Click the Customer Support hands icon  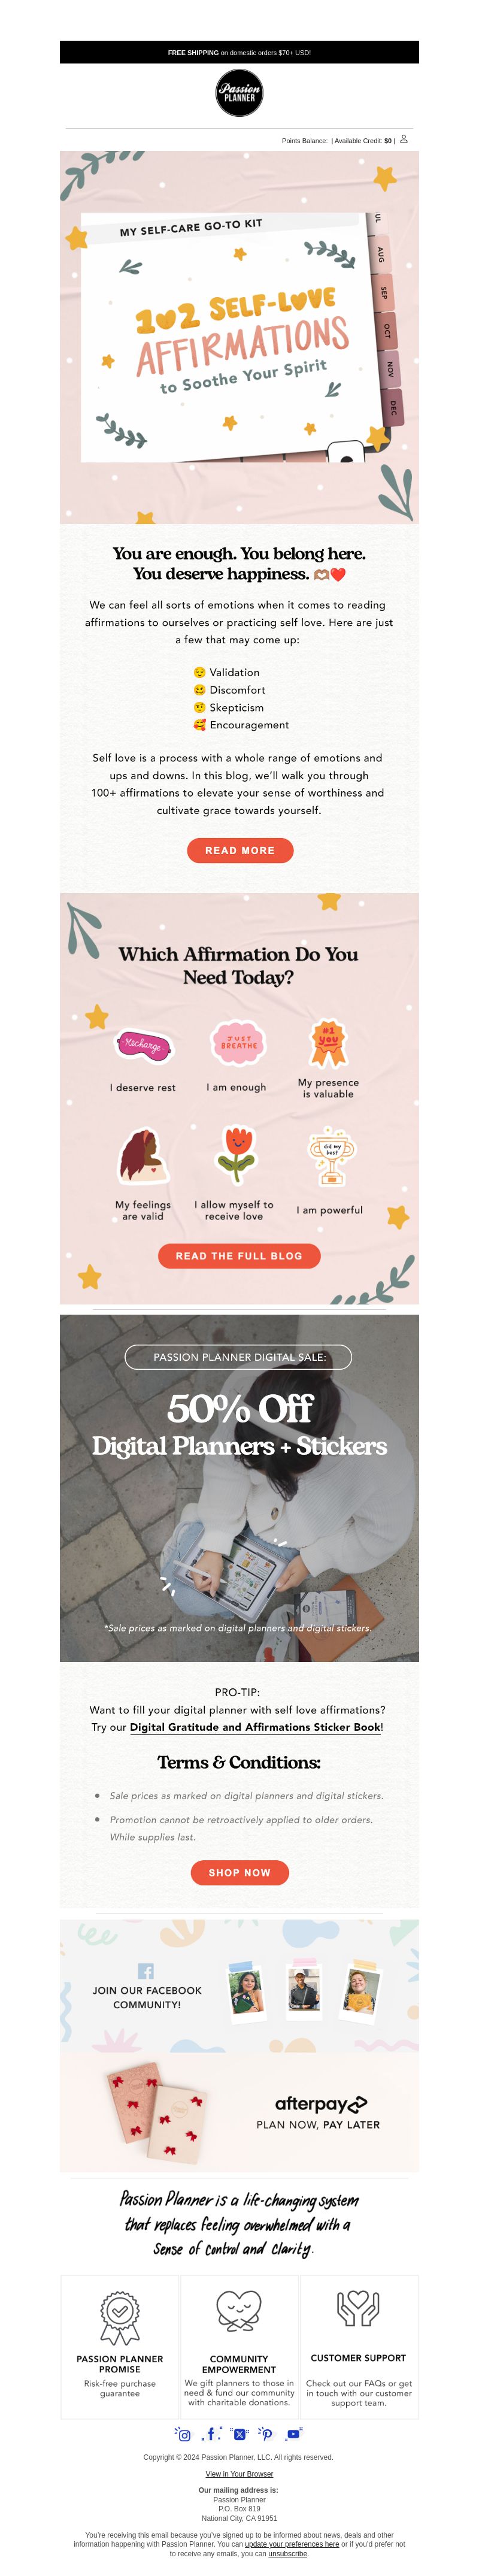pyautogui.click(x=358, y=2309)
